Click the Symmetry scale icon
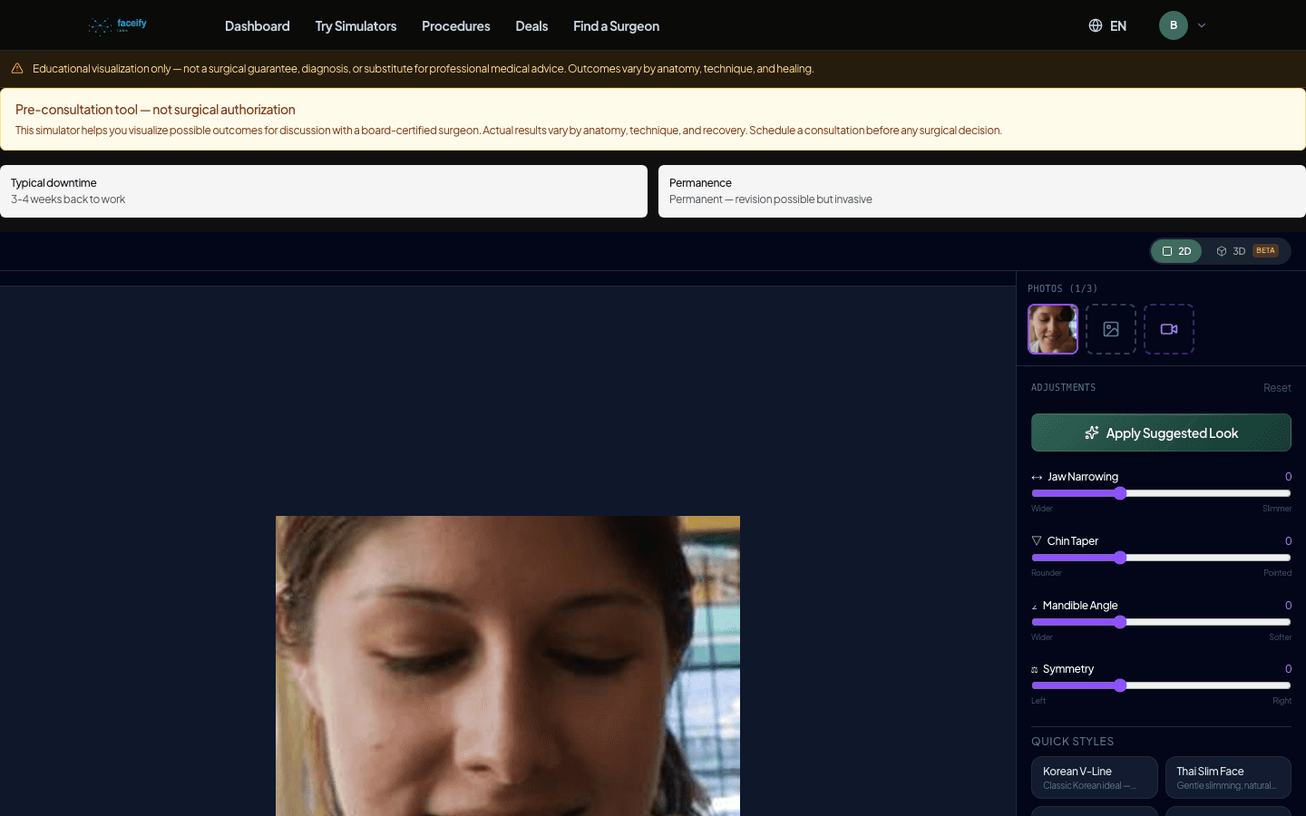1306x816 pixels. coord(1035,670)
